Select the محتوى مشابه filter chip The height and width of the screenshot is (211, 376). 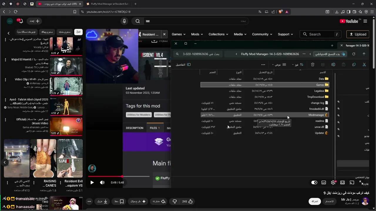pyautogui.click(x=65, y=32)
